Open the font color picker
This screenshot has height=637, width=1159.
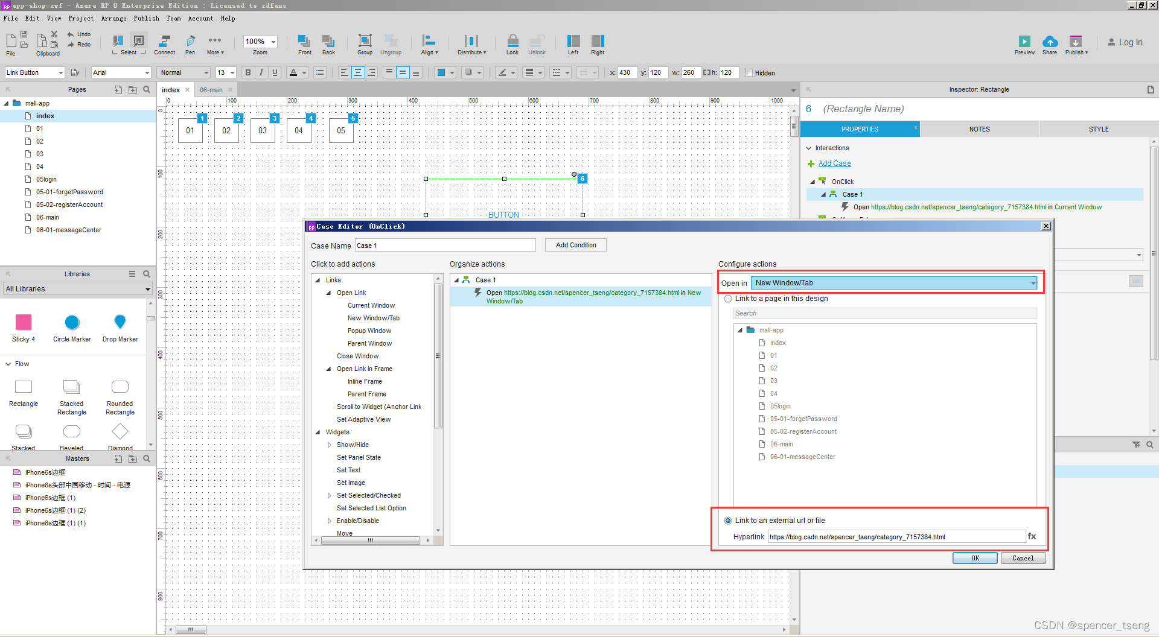tap(297, 72)
